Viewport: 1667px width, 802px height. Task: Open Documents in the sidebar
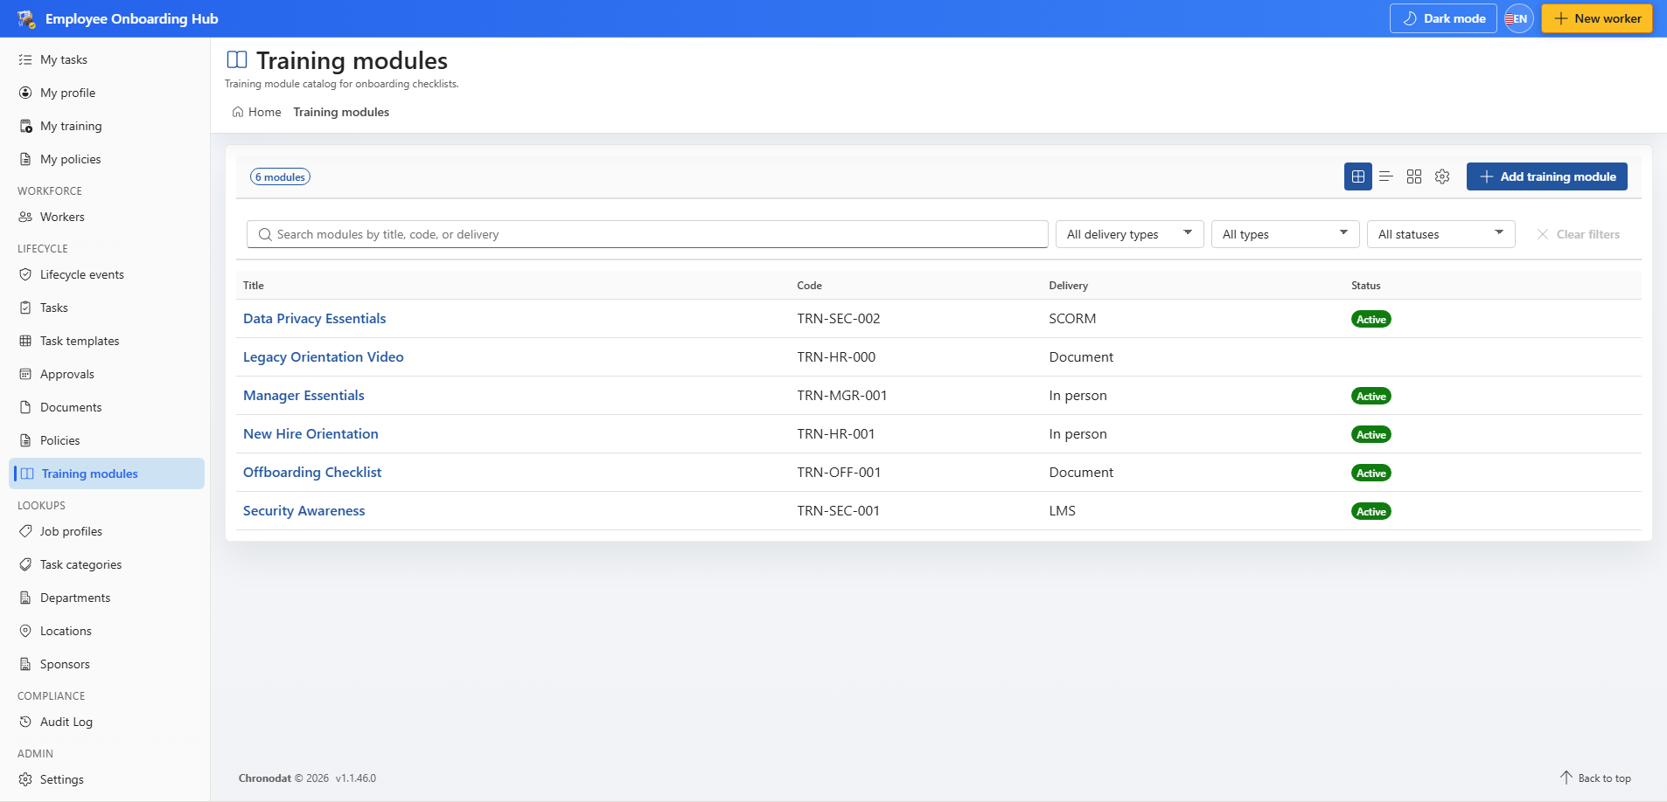pos(107,407)
